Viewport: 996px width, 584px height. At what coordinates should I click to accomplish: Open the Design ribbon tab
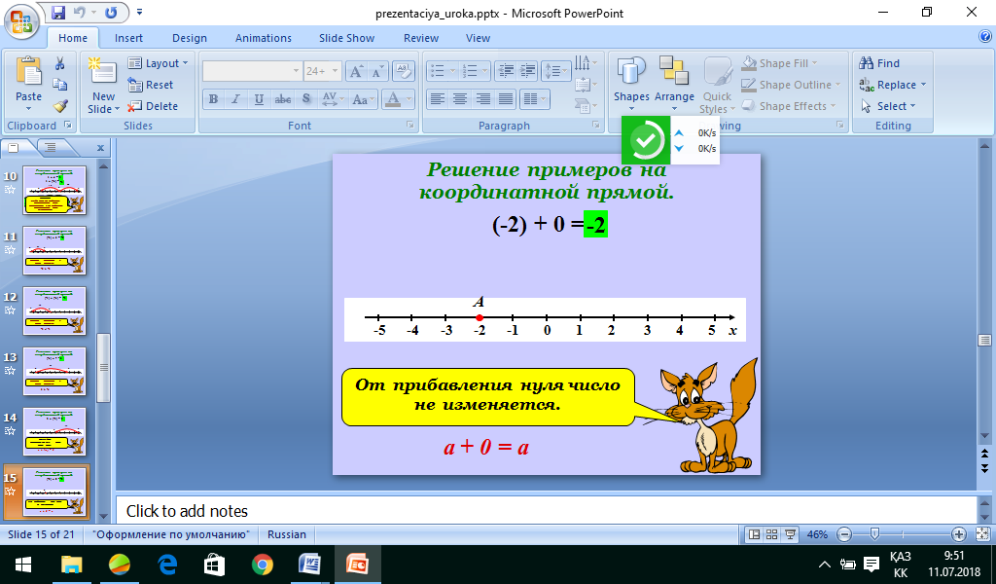click(x=190, y=38)
